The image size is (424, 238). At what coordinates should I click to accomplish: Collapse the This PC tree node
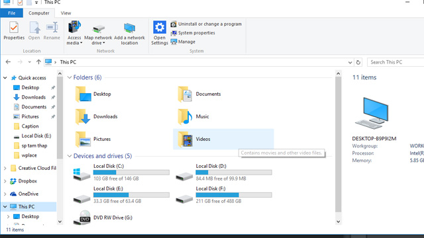click(x=5, y=207)
